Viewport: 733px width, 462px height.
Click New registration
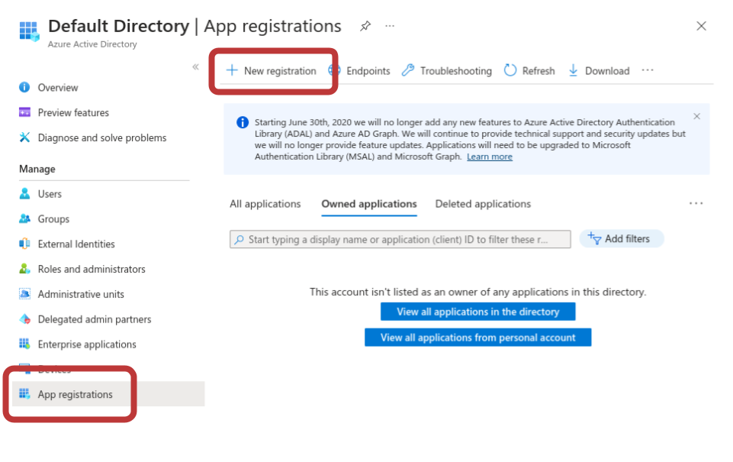pos(272,70)
